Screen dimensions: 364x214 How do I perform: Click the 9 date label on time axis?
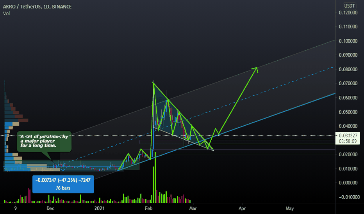16,209
